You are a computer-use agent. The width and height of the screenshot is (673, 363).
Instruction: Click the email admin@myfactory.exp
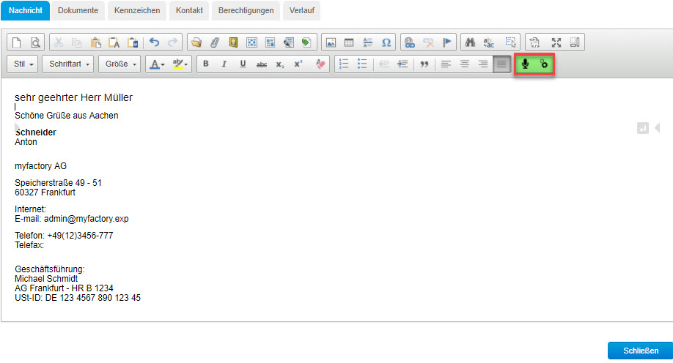tap(87, 219)
